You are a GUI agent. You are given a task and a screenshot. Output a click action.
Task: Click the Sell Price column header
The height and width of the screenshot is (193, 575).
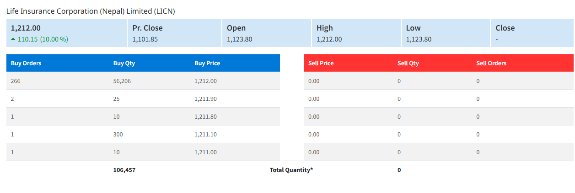tap(321, 63)
